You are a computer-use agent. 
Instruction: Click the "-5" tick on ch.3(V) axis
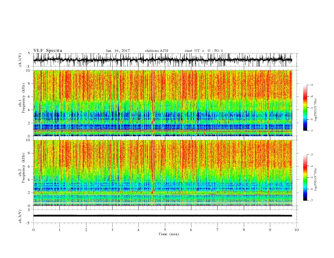(x=29, y=223)
